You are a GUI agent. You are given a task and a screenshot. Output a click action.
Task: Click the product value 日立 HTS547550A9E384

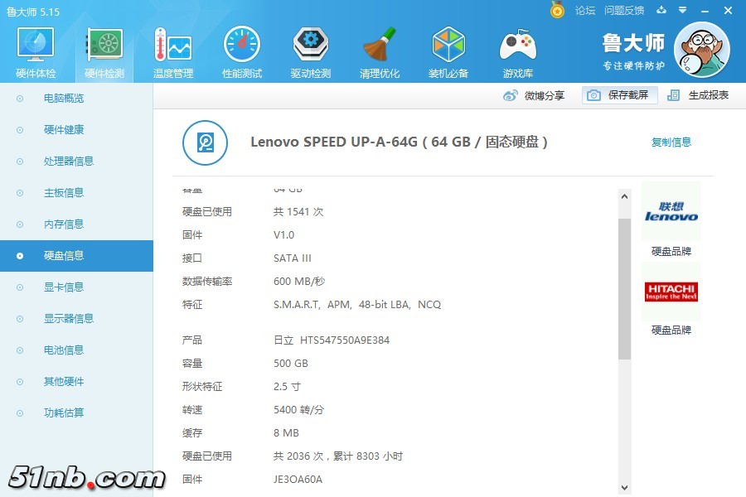(332, 340)
